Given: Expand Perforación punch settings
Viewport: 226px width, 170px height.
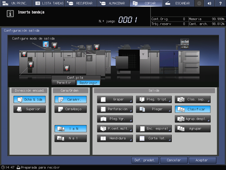Looking at the screenshot, I should (115, 109).
